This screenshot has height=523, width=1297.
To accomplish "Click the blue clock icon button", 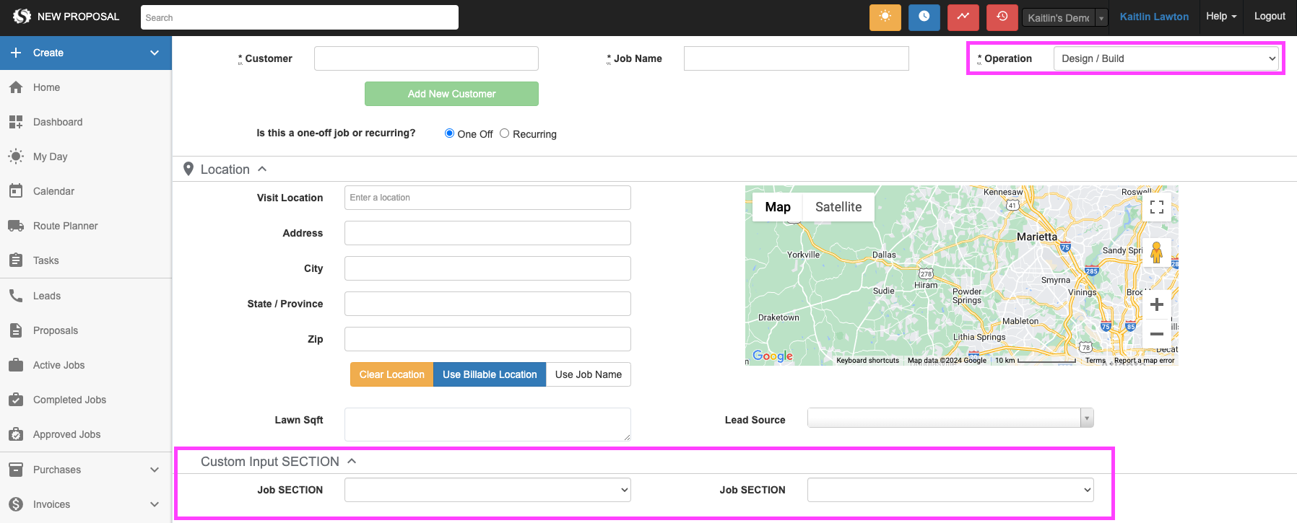I will tap(924, 17).
